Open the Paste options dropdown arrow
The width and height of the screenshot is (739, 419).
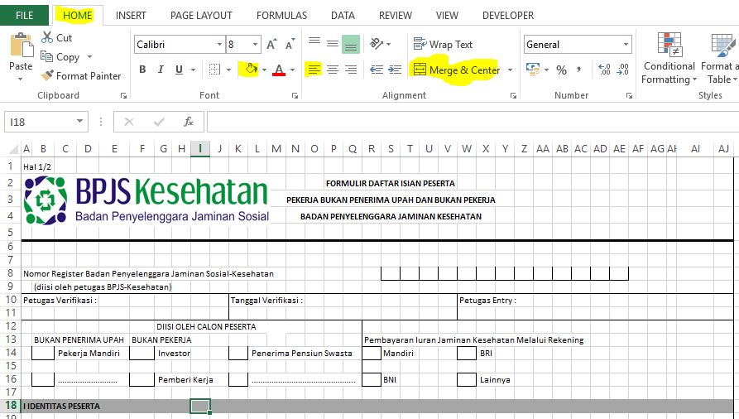pos(20,79)
